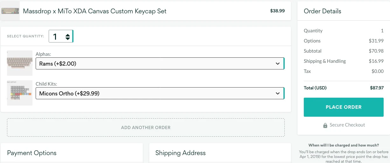
Task: Click "When will I be charged" heading
Action: tap(344, 145)
